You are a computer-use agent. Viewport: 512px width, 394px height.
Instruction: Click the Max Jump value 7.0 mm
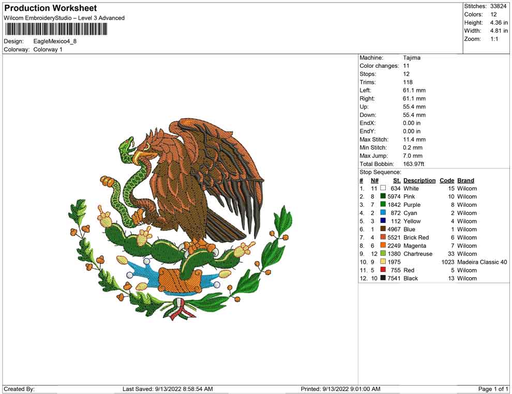coord(412,156)
